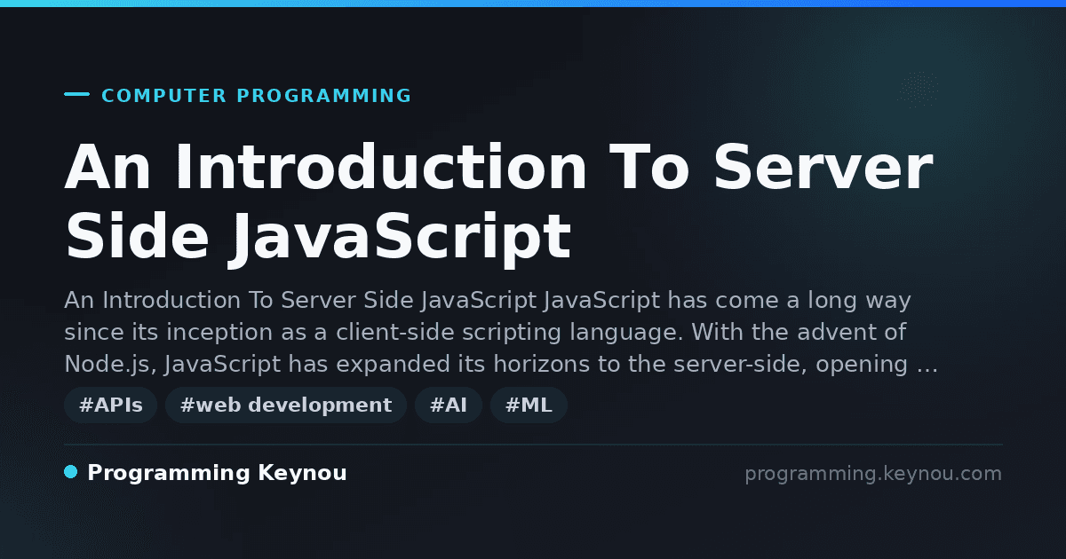Select the #ML tag

click(x=529, y=405)
